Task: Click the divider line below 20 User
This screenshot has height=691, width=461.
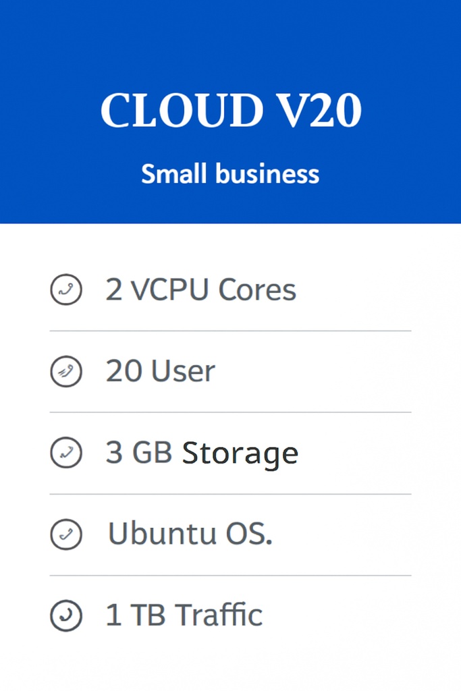Action: 230,412
